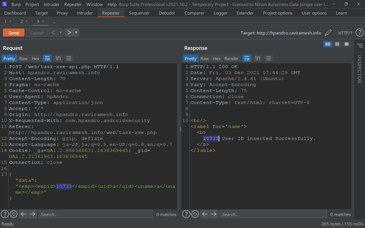Viewport: 365px width, 228px height.
Task: Toggle word wrap in Response pane
Action: (247, 58)
